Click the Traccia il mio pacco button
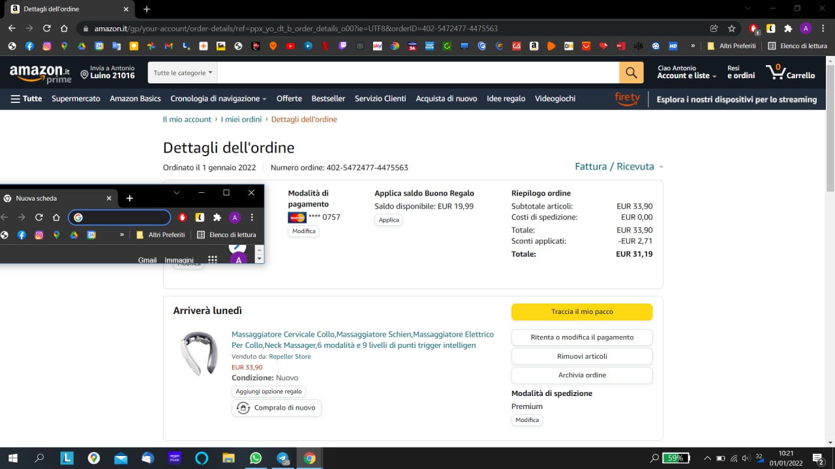 582,312
